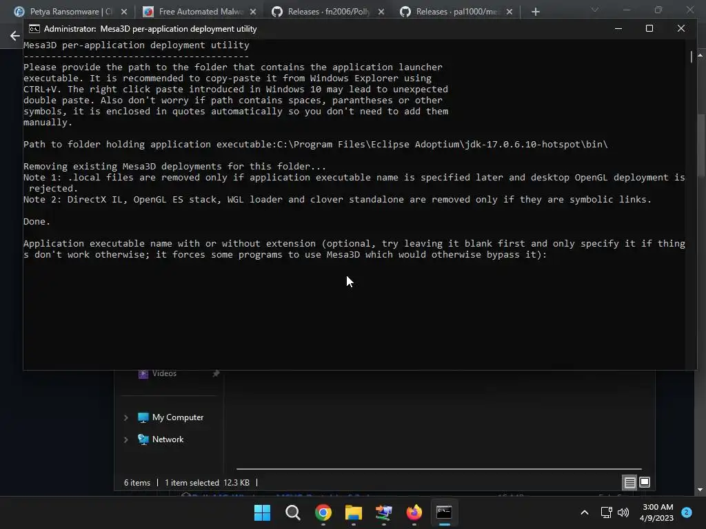Open the notifications badge showing 2

pyautogui.click(x=687, y=512)
